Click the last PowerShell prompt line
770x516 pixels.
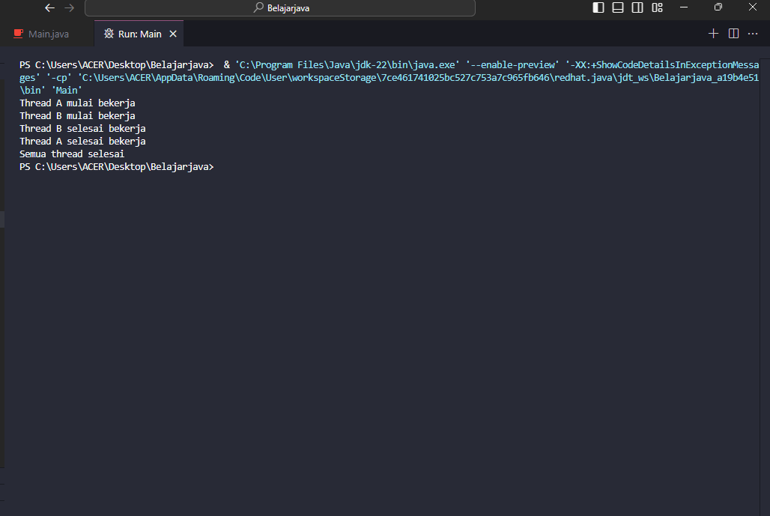tap(117, 167)
